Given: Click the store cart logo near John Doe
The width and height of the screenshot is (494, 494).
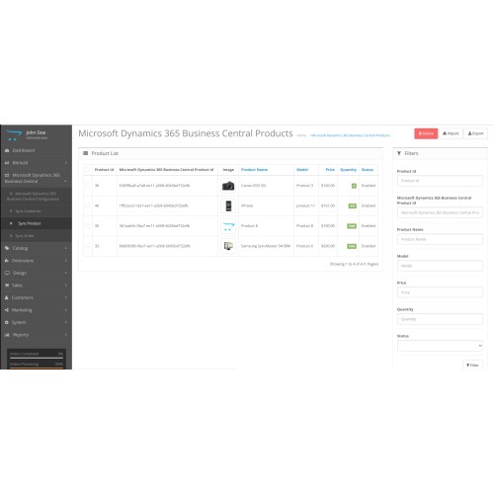Looking at the screenshot, I should tap(14, 135).
